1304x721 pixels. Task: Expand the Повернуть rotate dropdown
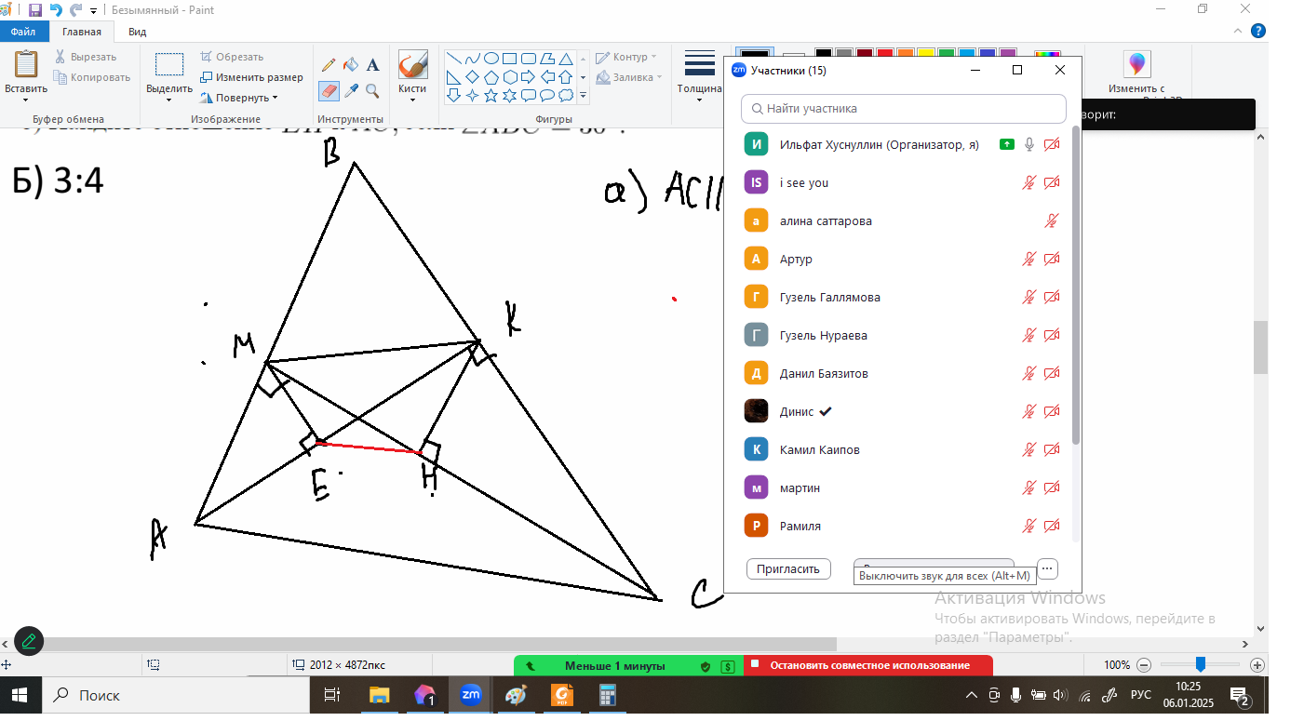[240, 98]
